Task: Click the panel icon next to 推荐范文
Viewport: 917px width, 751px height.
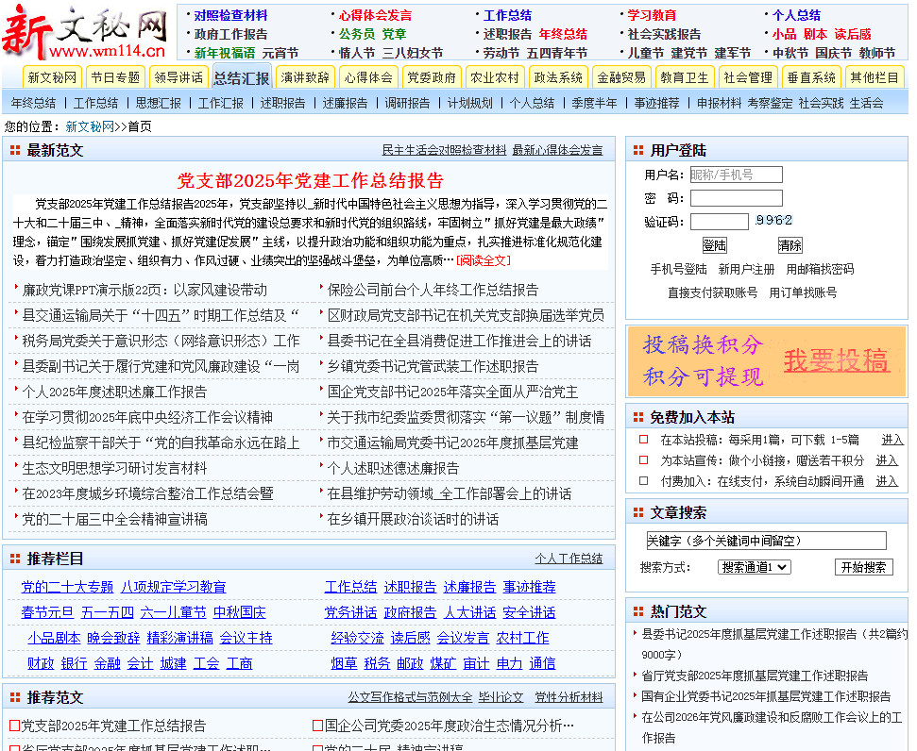Action: coord(13,698)
